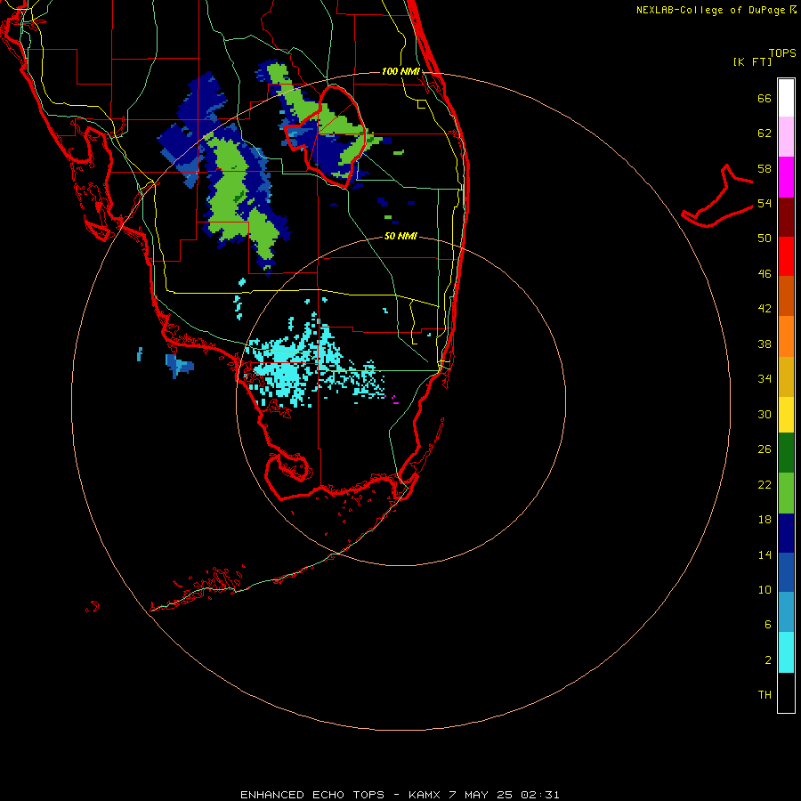Screen dimensions: 801x801
Task: Click the TH legend label
Action: [x=765, y=695]
